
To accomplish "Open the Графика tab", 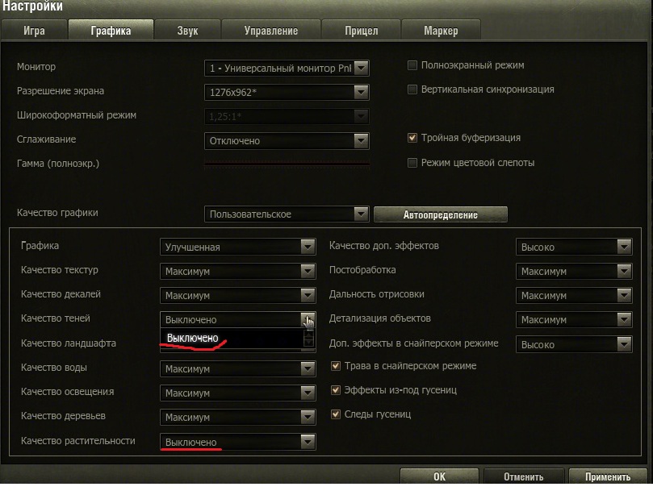I will tap(111, 31).
